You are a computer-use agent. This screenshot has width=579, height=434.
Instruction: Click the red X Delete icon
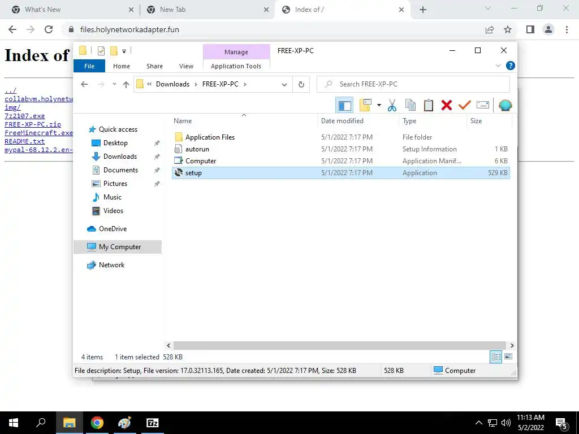(447, 106)
